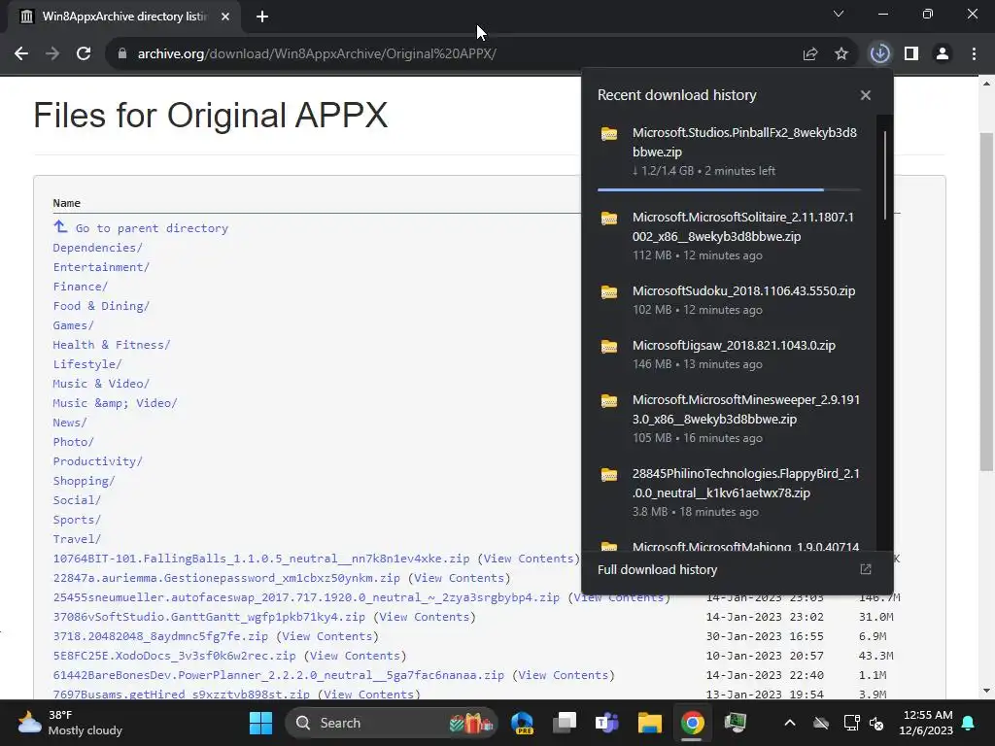The height and width of the screenshot is (746, 995).
Task: Open the weather widget showing 38°F
Action: click(x=70, y=723)
